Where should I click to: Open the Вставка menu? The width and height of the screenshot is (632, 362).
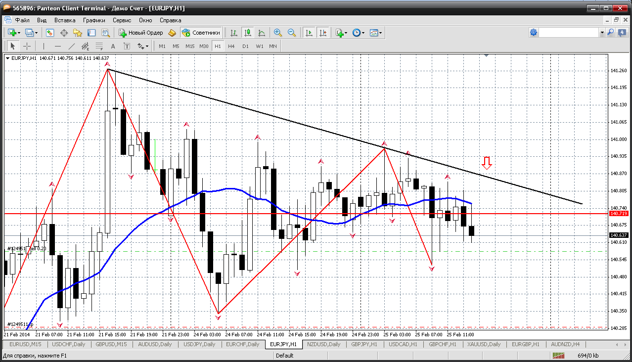pyautogui.click(x=65, y=20)
